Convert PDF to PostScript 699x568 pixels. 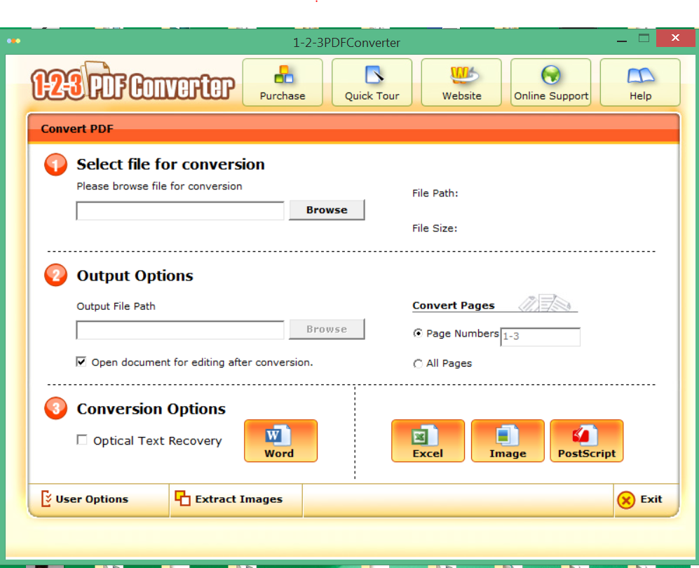coord(587,441)
